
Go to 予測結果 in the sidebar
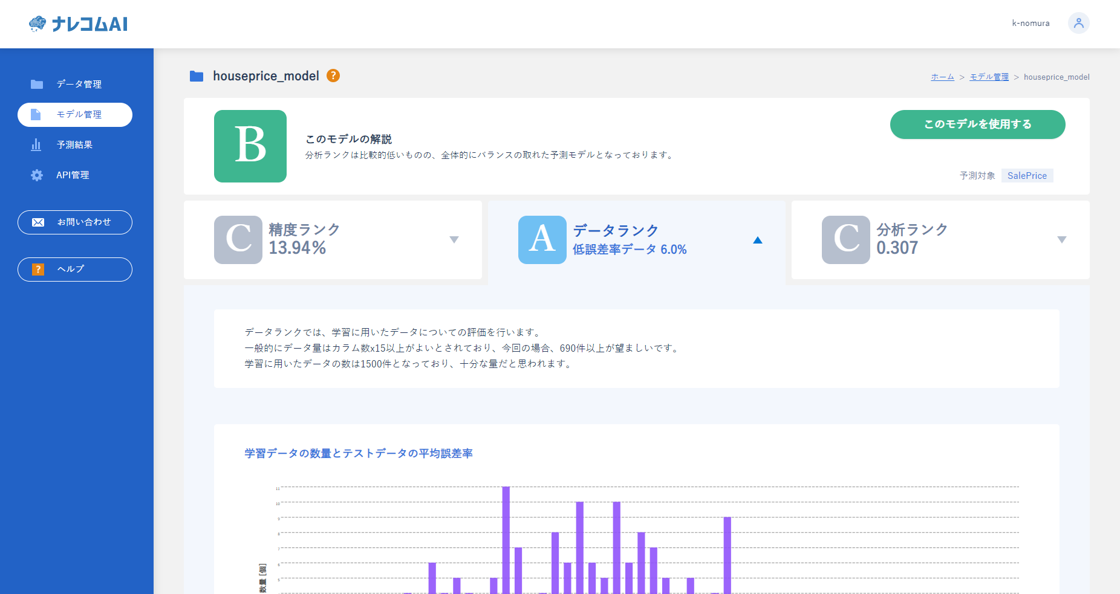75,144
